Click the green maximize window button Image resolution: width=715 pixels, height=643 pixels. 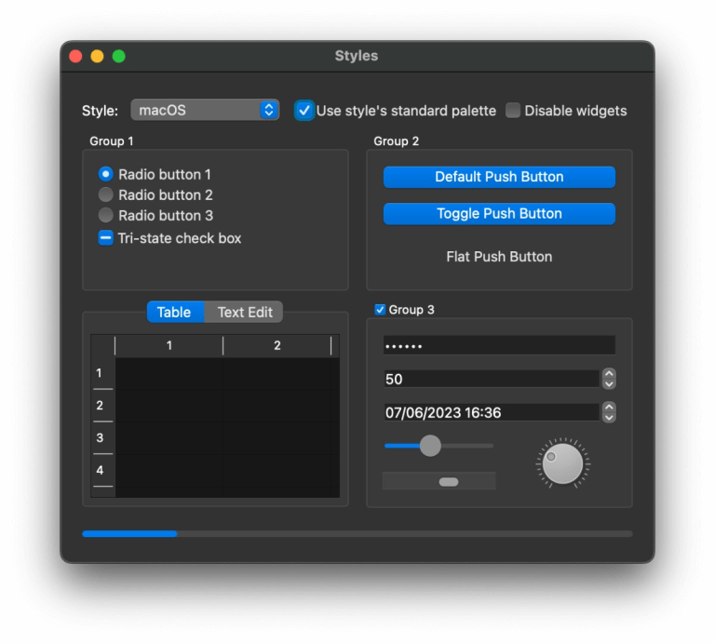119,57
